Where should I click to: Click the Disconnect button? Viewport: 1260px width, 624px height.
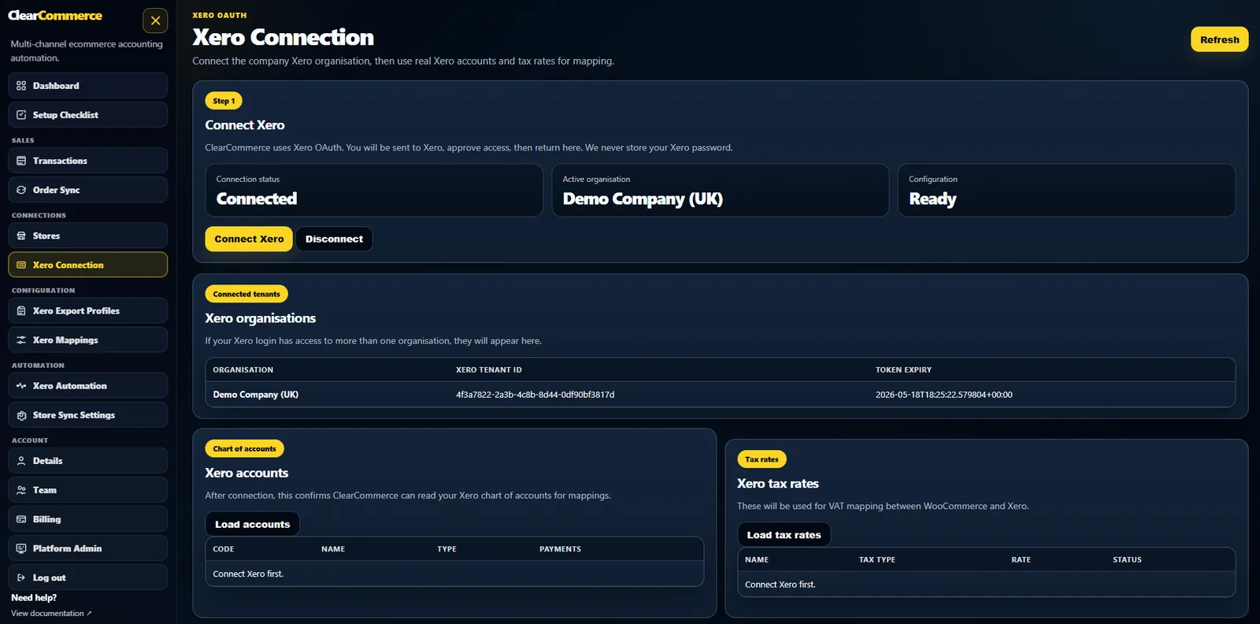click(x=334, y=239)
